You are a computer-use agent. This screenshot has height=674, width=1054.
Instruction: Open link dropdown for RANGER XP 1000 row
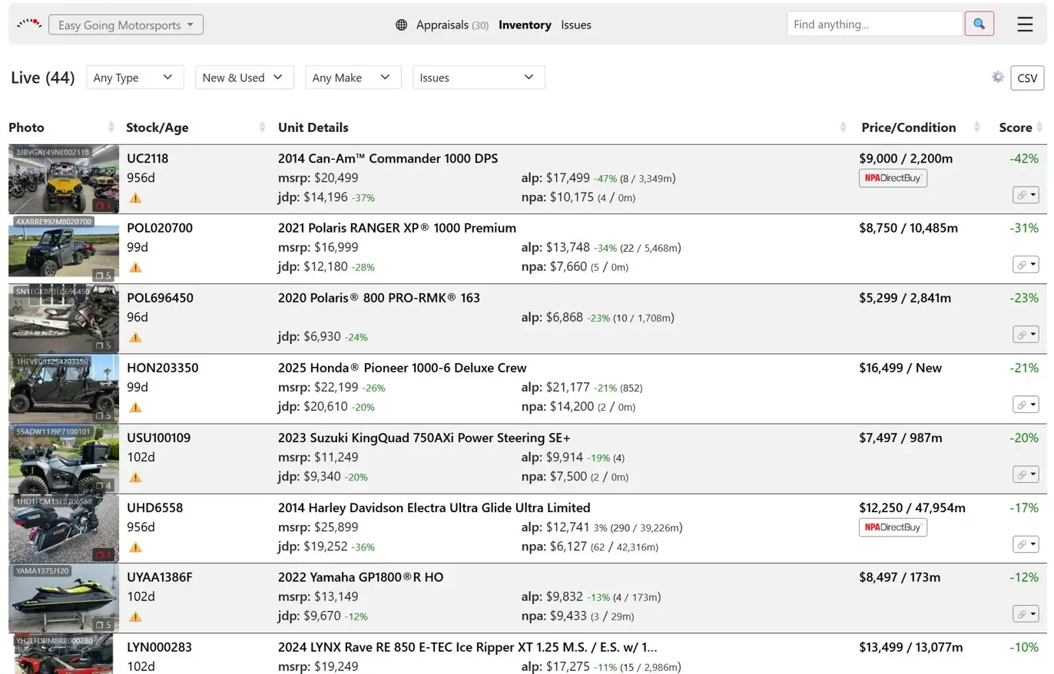pos(1026,265)
